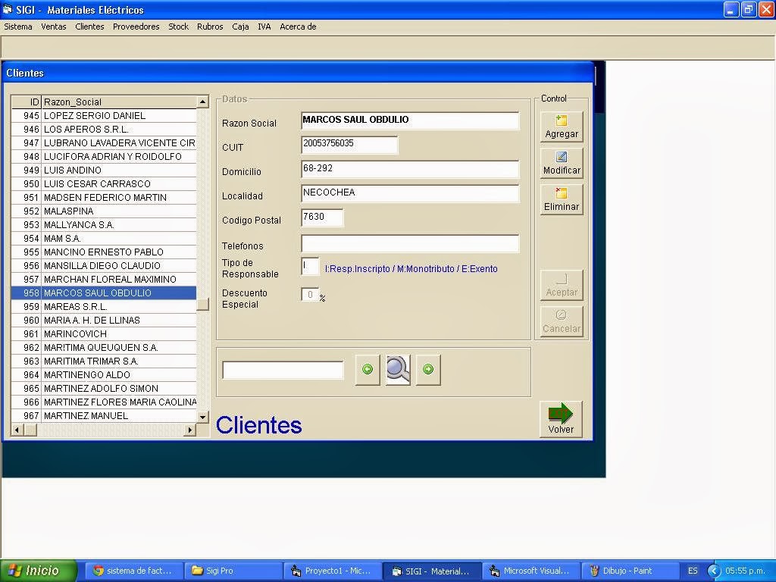Start the search with the magnifying glass icon

pyautogui.click(x=397, y=369)
